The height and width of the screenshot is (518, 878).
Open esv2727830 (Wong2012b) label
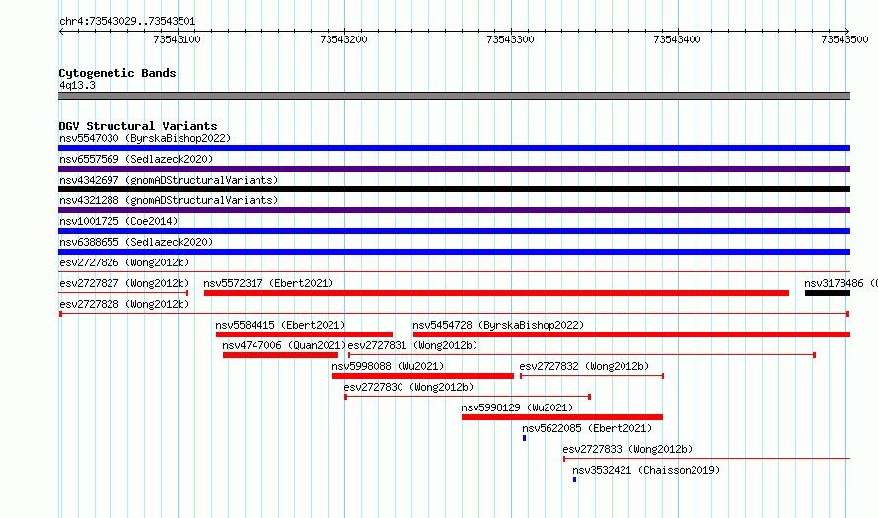pos(408,387)
